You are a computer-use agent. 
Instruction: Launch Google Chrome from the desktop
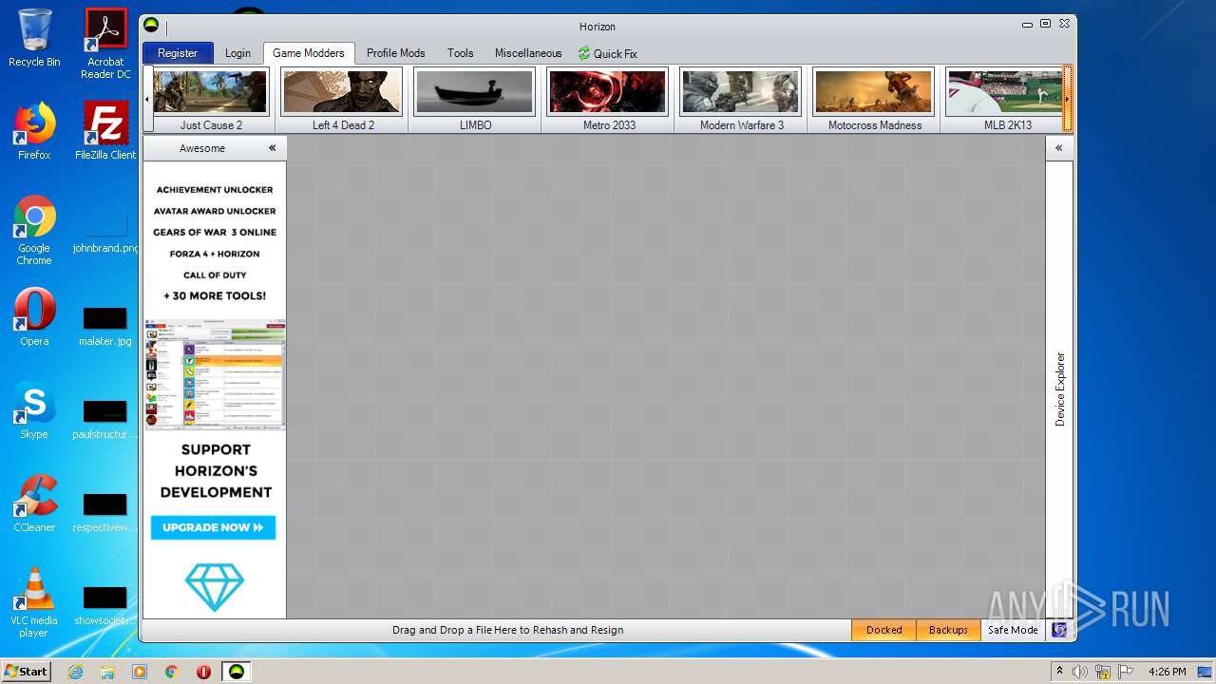pyautogui.click(x=34, y=231)
